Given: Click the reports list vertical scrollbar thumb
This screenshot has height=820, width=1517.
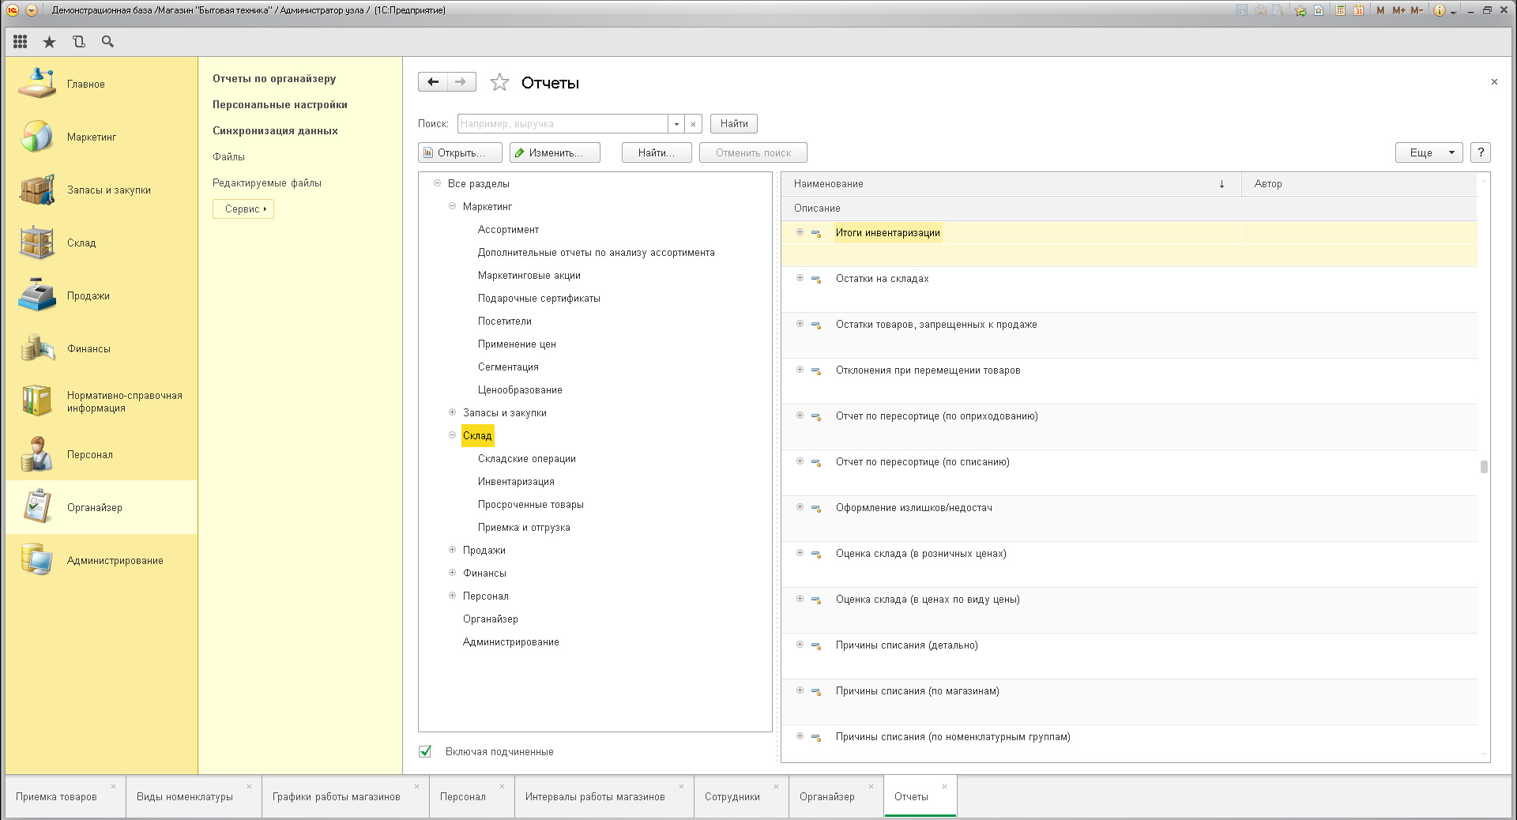Looking at the screenshot, I should point(1484,467).
